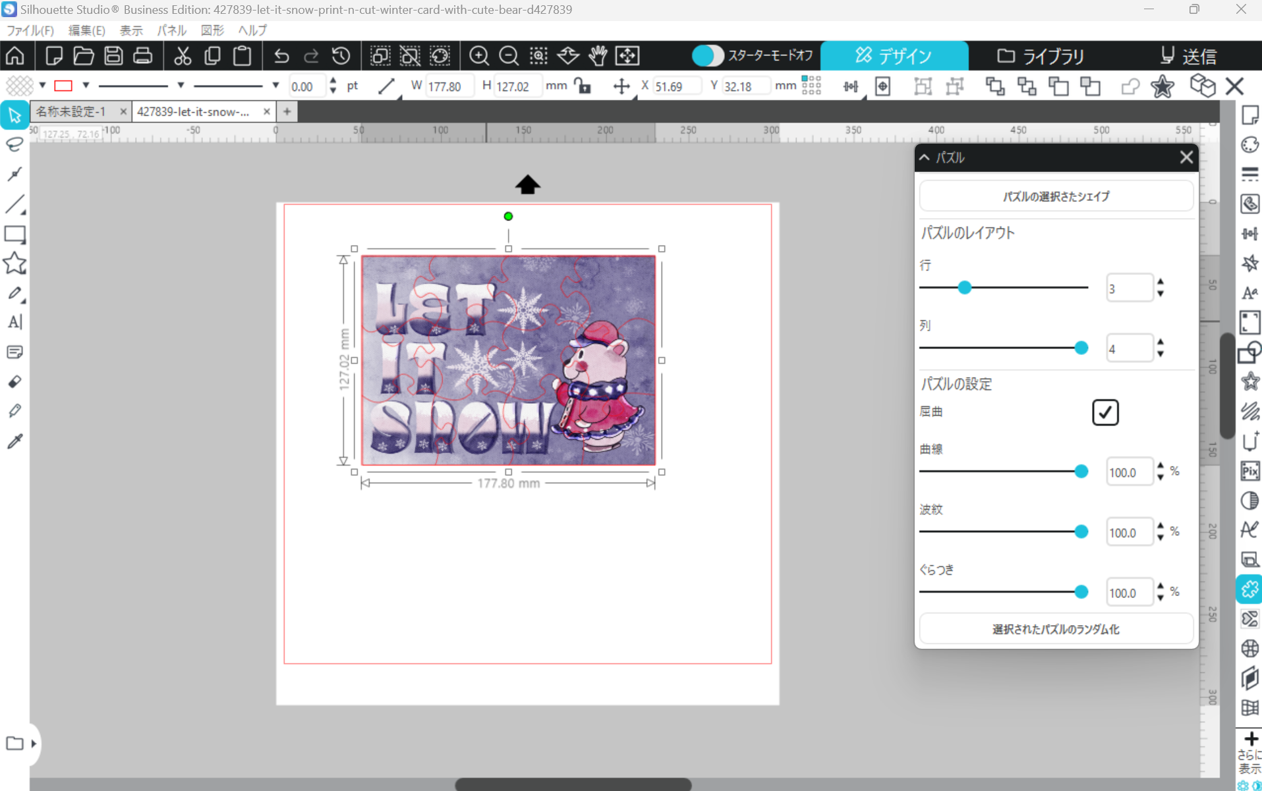
Task: Open the パネル menu
Action: [x=172, y=30]
